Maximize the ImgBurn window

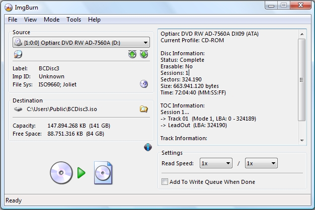[x=284, y=6]
